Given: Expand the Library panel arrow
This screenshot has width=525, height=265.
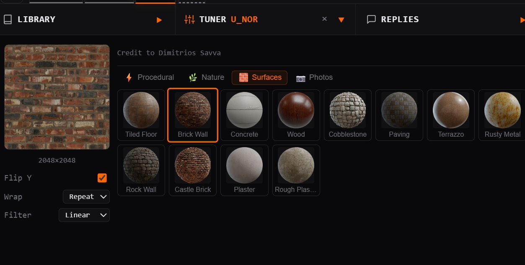Looking at the screenshot, I should (159, 20).
